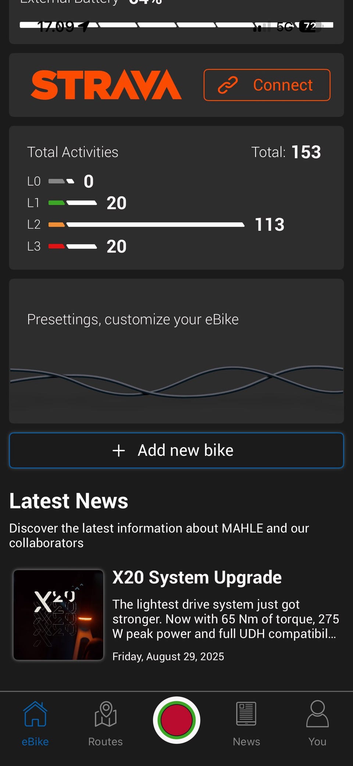353x766 pixels.
Task: Tap the eBike home icon
Action: [35, 714]
